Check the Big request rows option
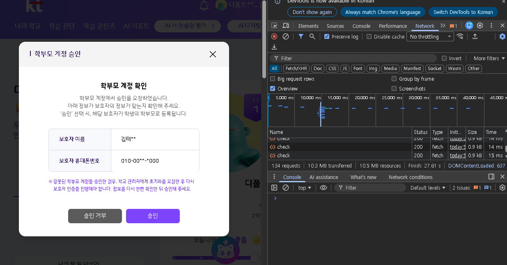 pos(273,79)
